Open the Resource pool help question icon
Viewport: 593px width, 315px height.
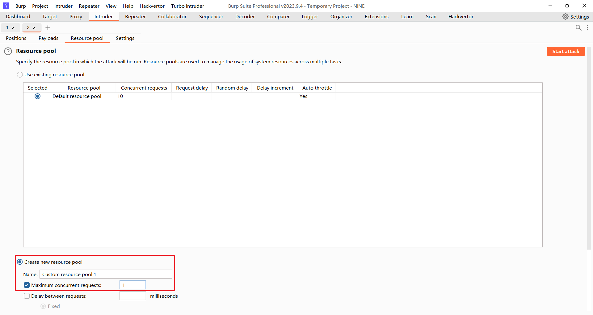coord(8,51)
